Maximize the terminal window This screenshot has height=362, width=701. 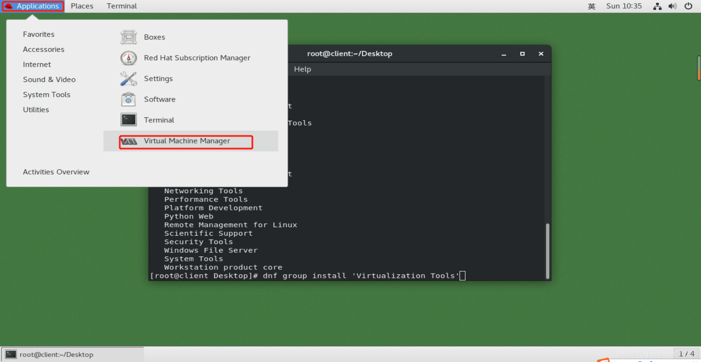coord(522,54)
